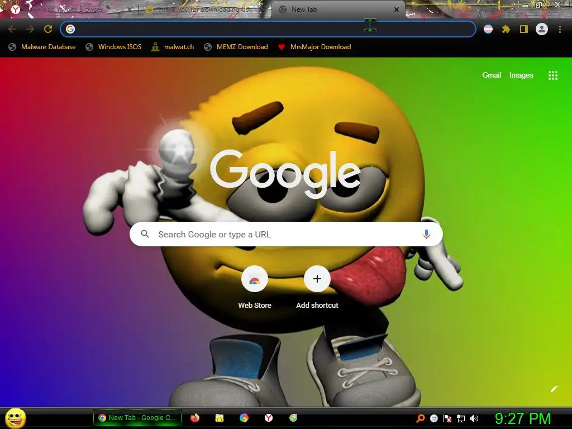Open the profile avatar menu
This screenshot has width=572, height=429.
tap(542, 29)
